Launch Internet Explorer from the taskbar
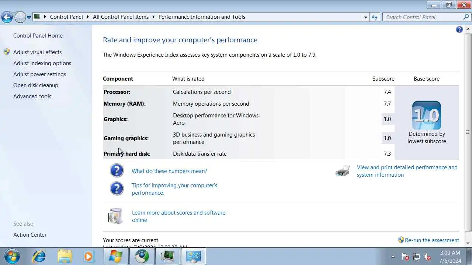Image resolution: width=472 pixels, height=265 pixels. (x=39, y=256)
